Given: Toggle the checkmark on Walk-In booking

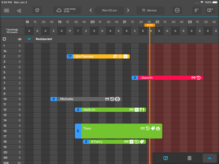Looking at the screenshot, I should (137, 110).
